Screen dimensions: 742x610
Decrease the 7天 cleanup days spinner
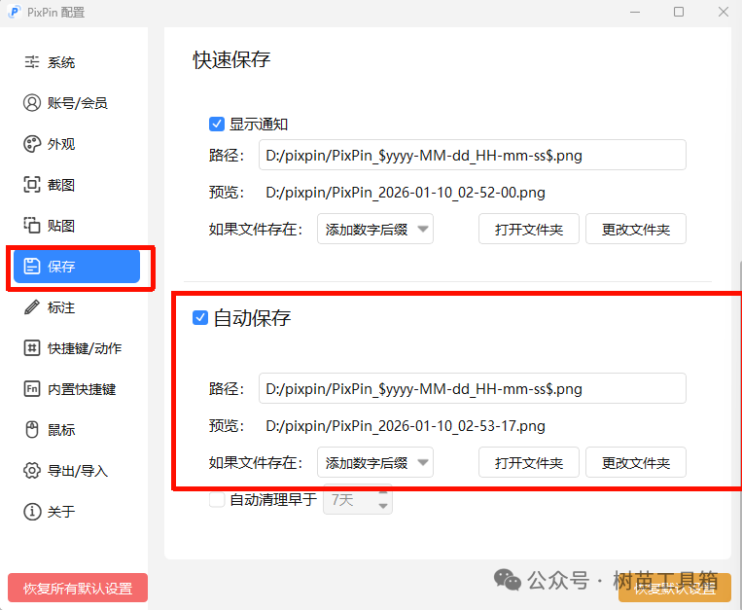383,506
